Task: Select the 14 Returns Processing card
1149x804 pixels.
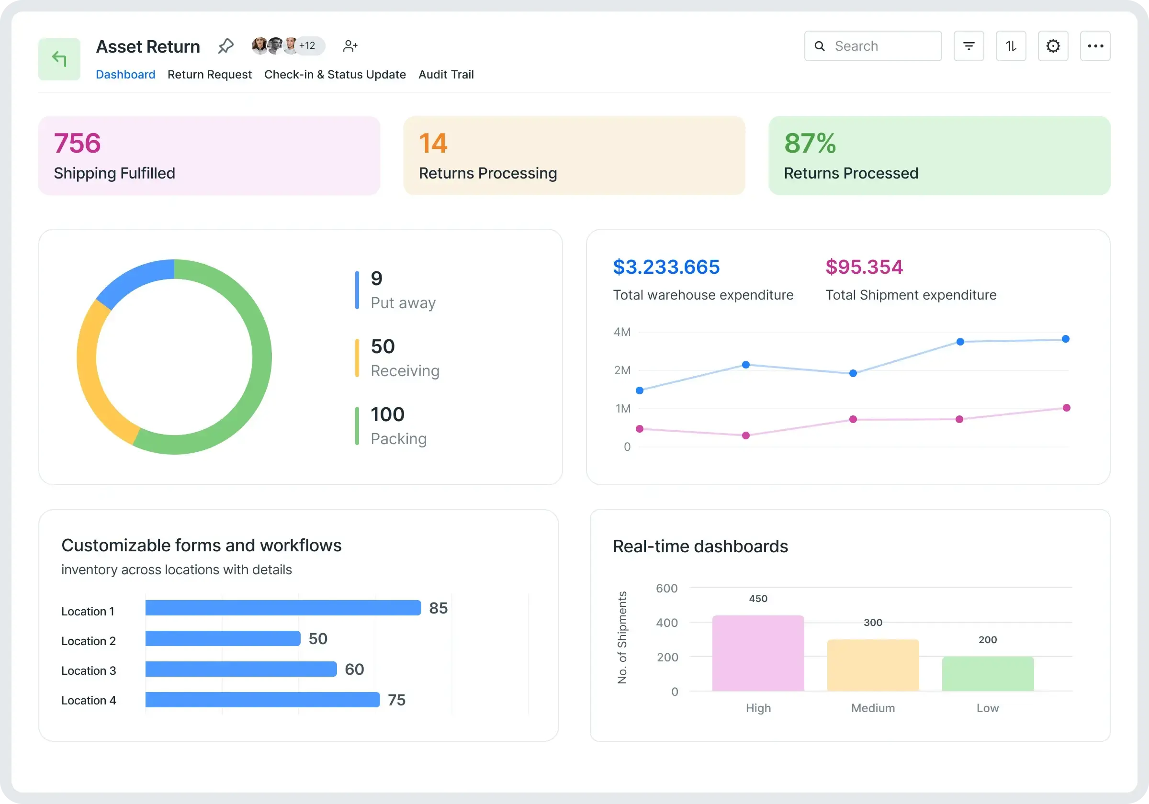Action: point(574,156)
